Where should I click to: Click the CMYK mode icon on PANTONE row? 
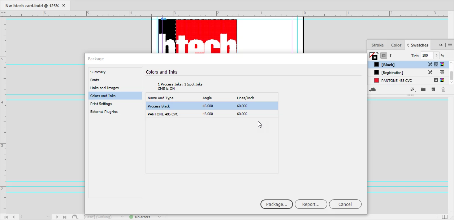(442, 80)
